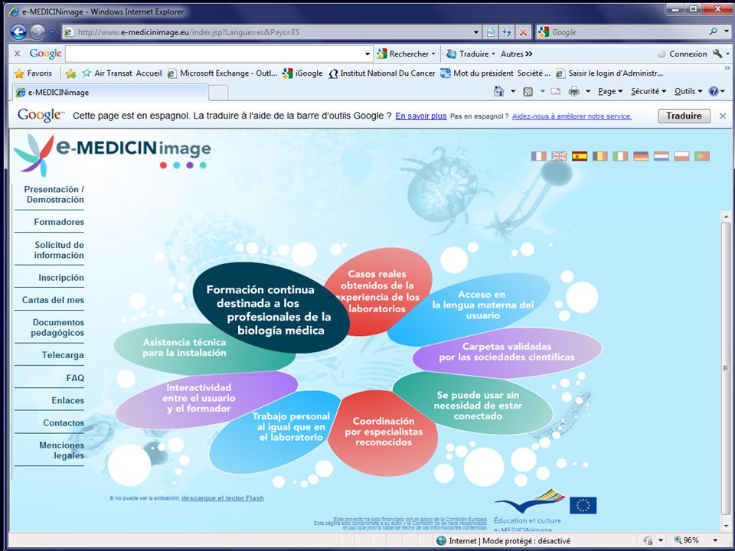Click the Read Mail icon
The height and width of the screenshot is (551, 735).
tap(556, 91)
